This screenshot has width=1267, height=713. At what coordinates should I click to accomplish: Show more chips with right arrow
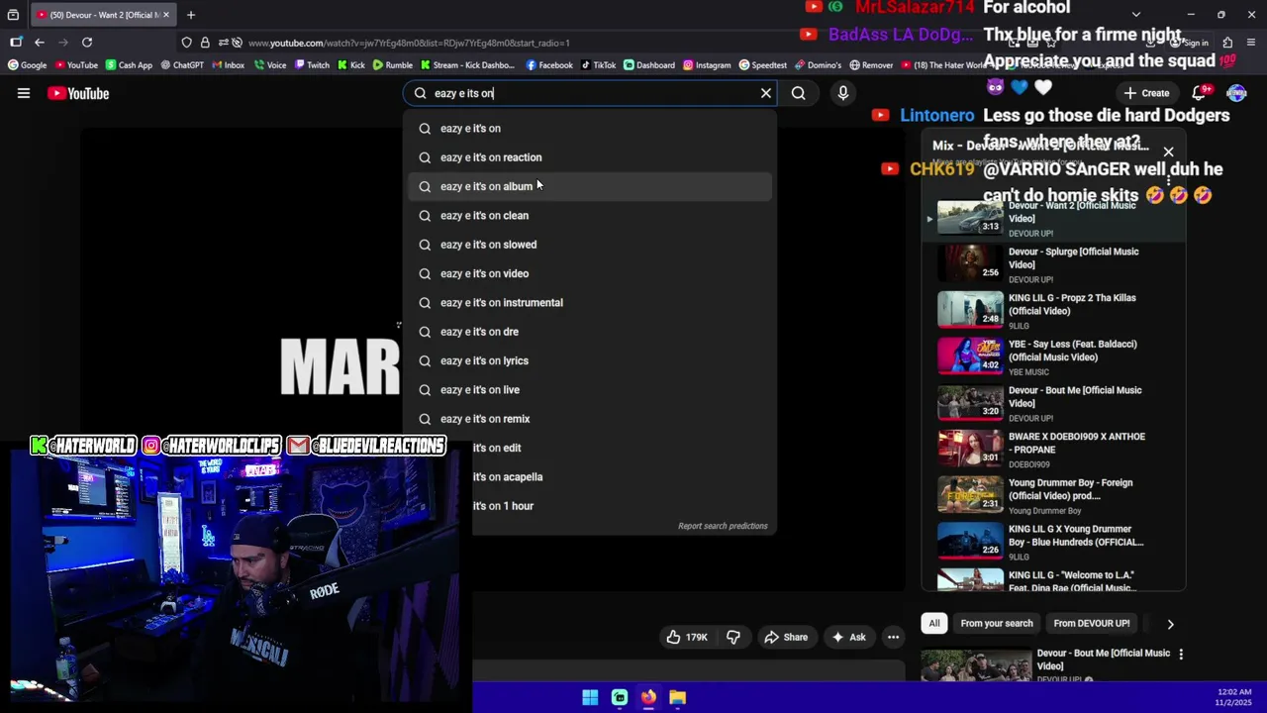(x=1170, y=624)
